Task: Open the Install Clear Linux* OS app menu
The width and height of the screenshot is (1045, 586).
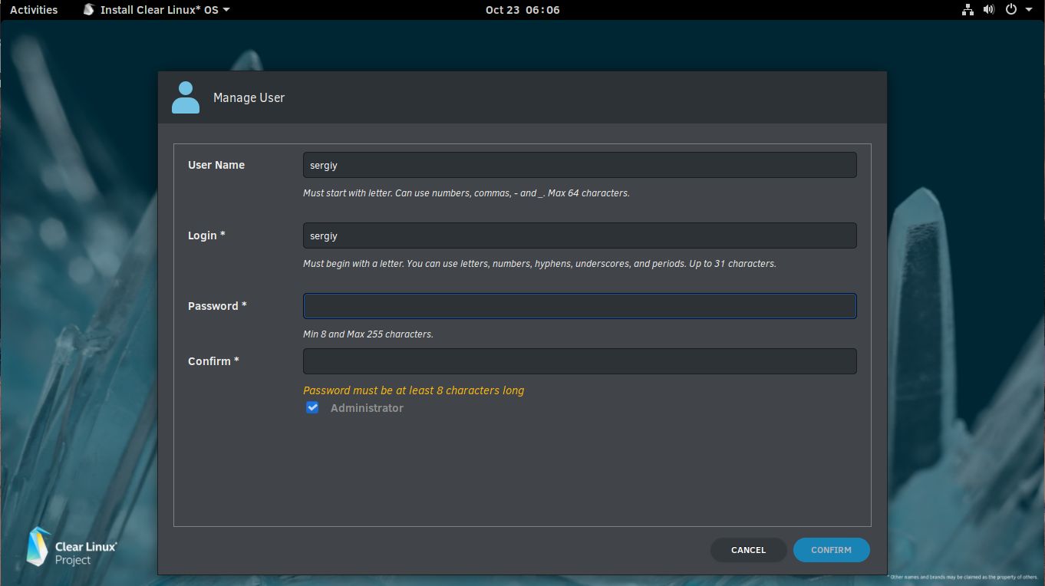Action: 156,10
